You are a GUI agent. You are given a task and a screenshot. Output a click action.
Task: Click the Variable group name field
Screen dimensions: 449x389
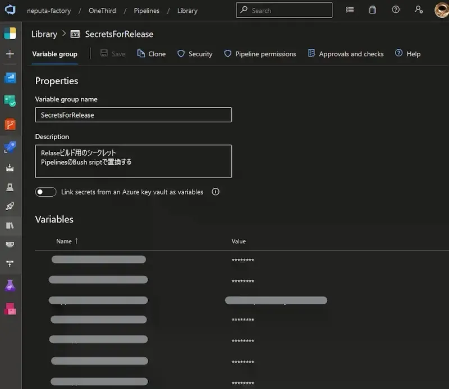133,115
